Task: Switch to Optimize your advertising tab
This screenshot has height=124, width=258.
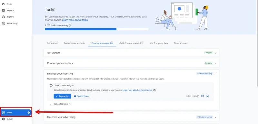Action: pos(131,43)
